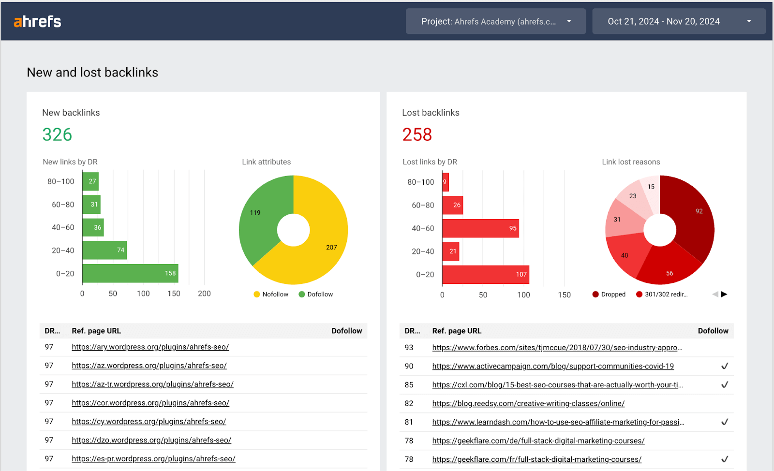Click the yellow Nofollow legend dot
This screenshot has height=471, width=774.
pos(256,294)
